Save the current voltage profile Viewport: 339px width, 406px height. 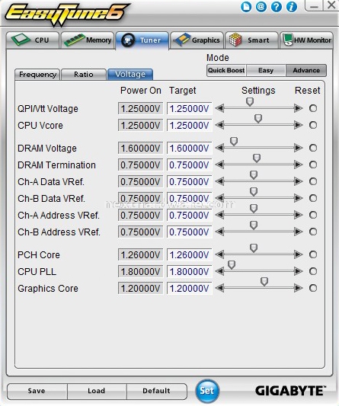tap(37, 391)
